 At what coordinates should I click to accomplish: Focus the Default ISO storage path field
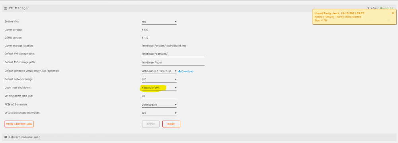pyautogui.click(x=173, y=62)
